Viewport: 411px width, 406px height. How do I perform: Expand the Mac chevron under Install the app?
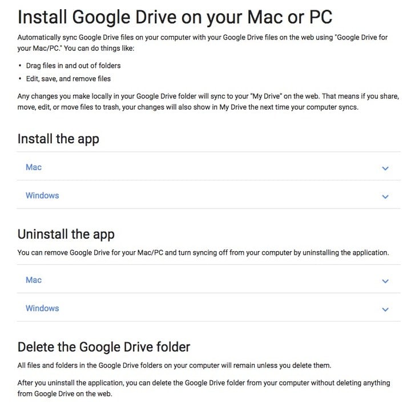tap(385, 168)
